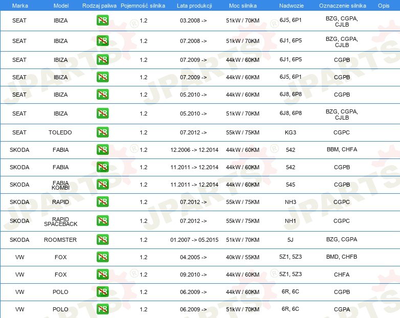Select the Lata produkcji column header
This screenshot has width=400, height=318.
(x=194, y=6)
